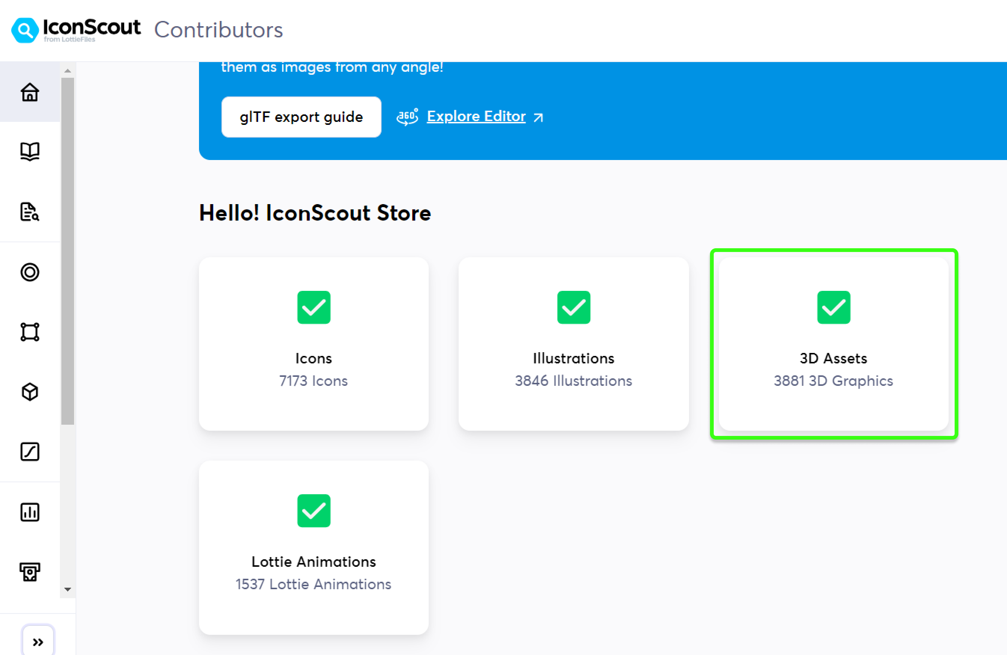Toggle the green checkbox on Illustrations card
This screenshot has height=655, width=1007.
pos(573,307)
